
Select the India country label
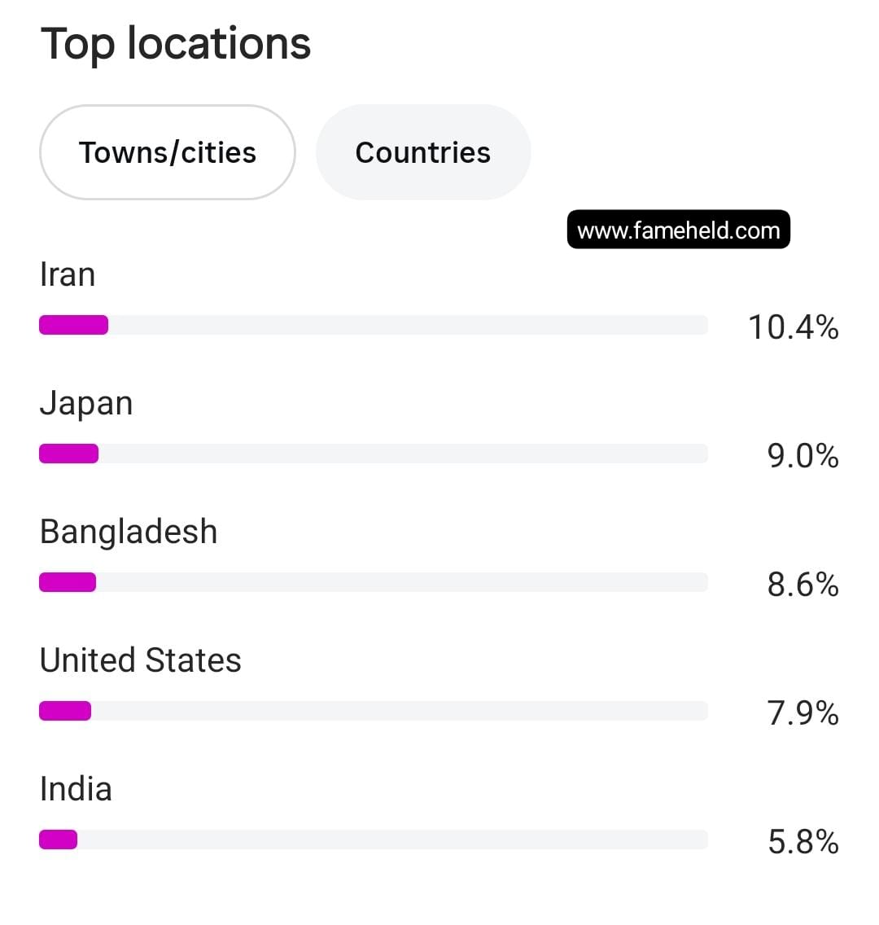[76, 789]
